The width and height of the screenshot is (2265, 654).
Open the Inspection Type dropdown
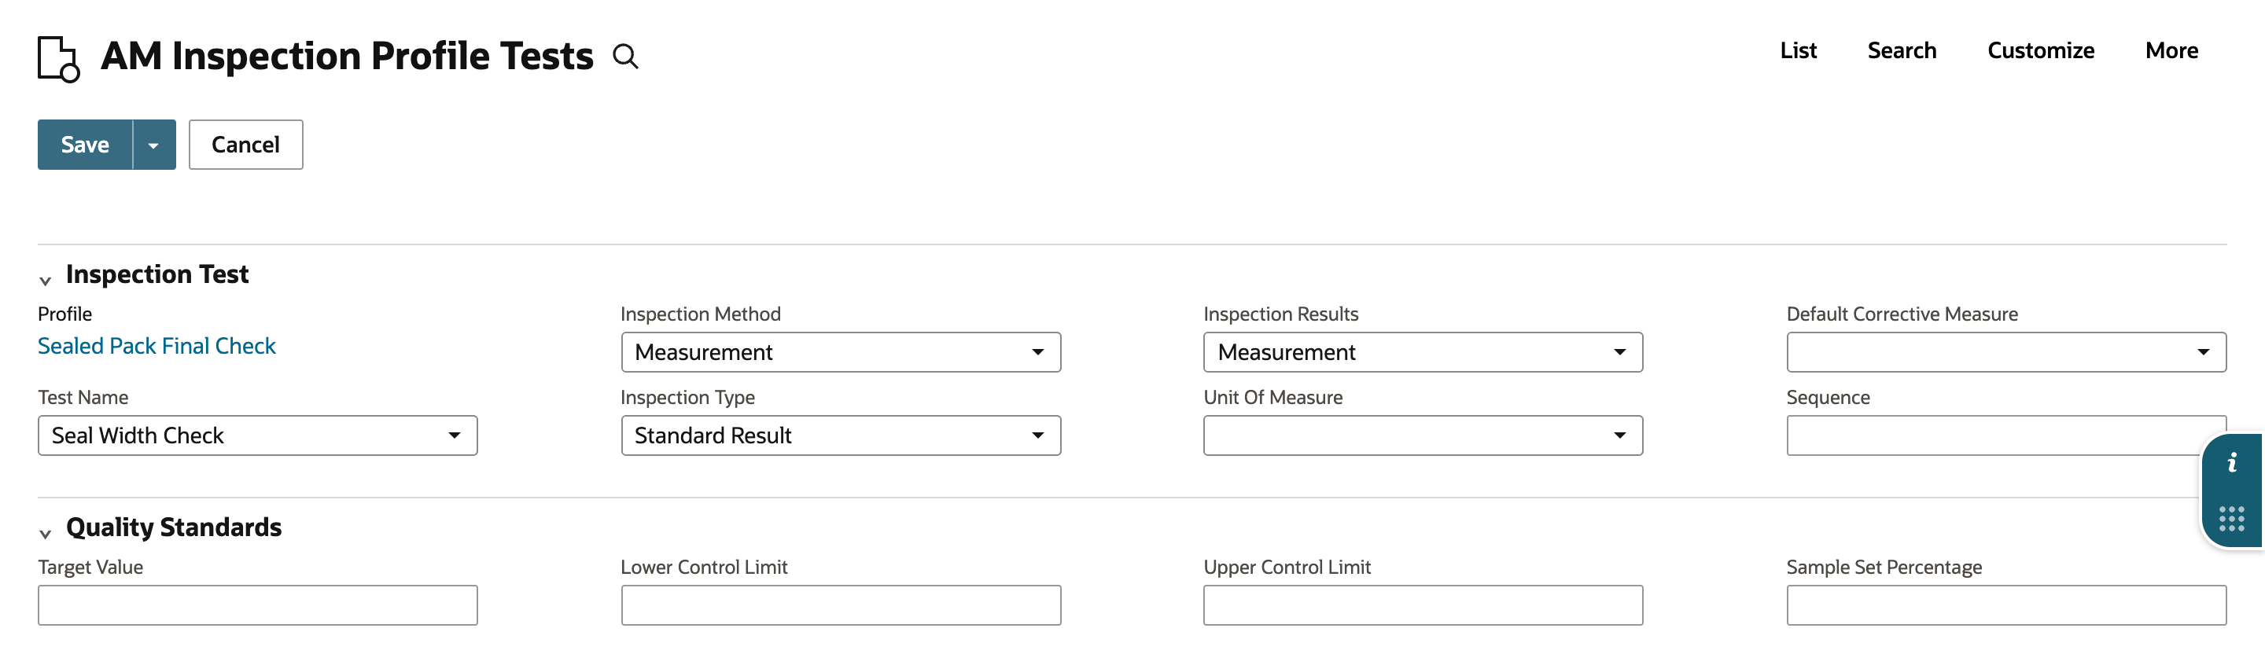[841, 436]
